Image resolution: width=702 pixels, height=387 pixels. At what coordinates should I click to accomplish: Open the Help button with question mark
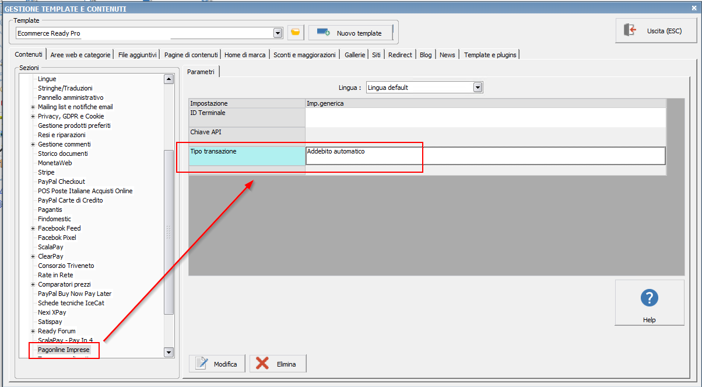pos(650,302)
